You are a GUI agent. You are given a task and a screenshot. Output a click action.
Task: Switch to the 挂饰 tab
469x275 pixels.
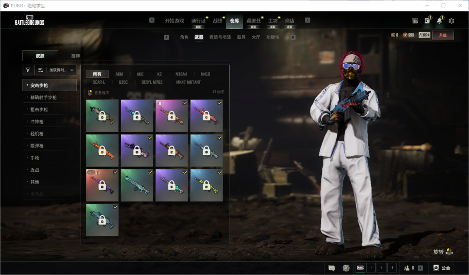point(76,56)
